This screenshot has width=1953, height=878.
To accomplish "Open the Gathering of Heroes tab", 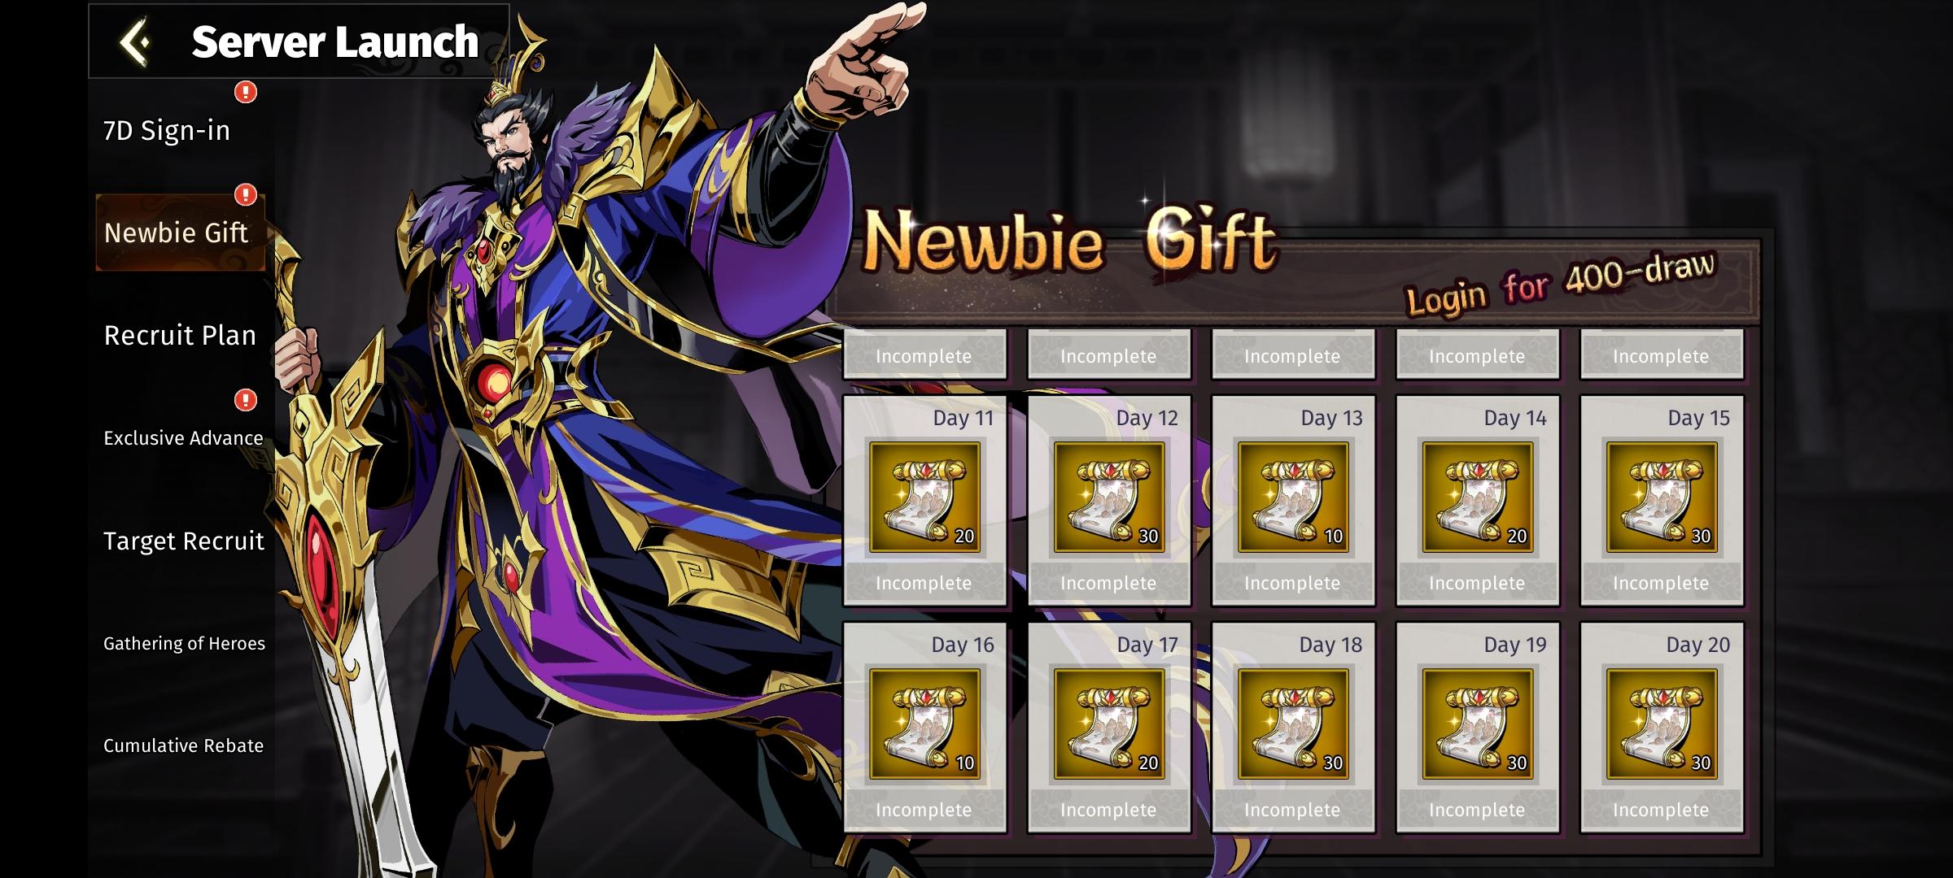I will point(184,643).
